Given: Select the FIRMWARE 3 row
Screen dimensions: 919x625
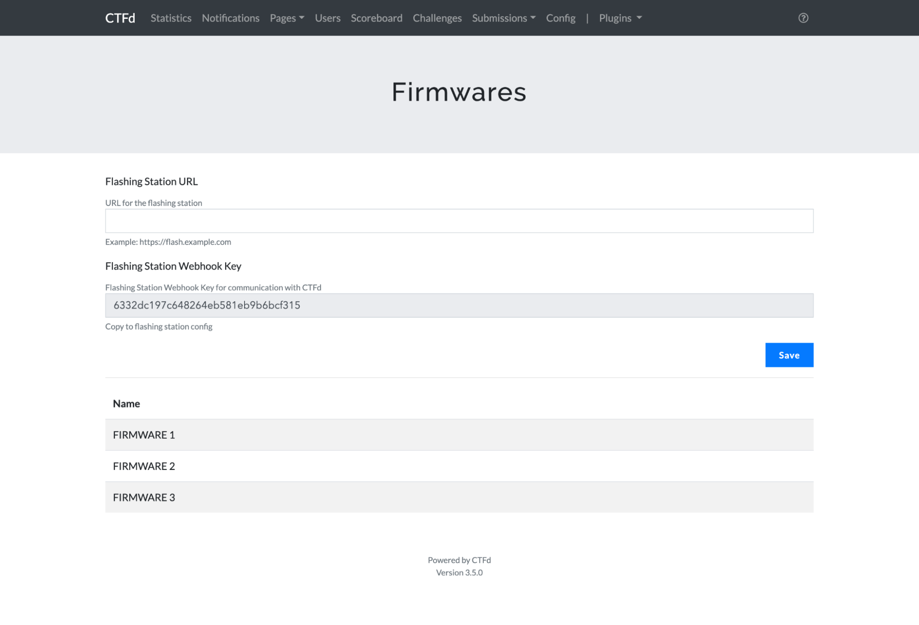Looking at the screenshot, I should tap(144, 497).
